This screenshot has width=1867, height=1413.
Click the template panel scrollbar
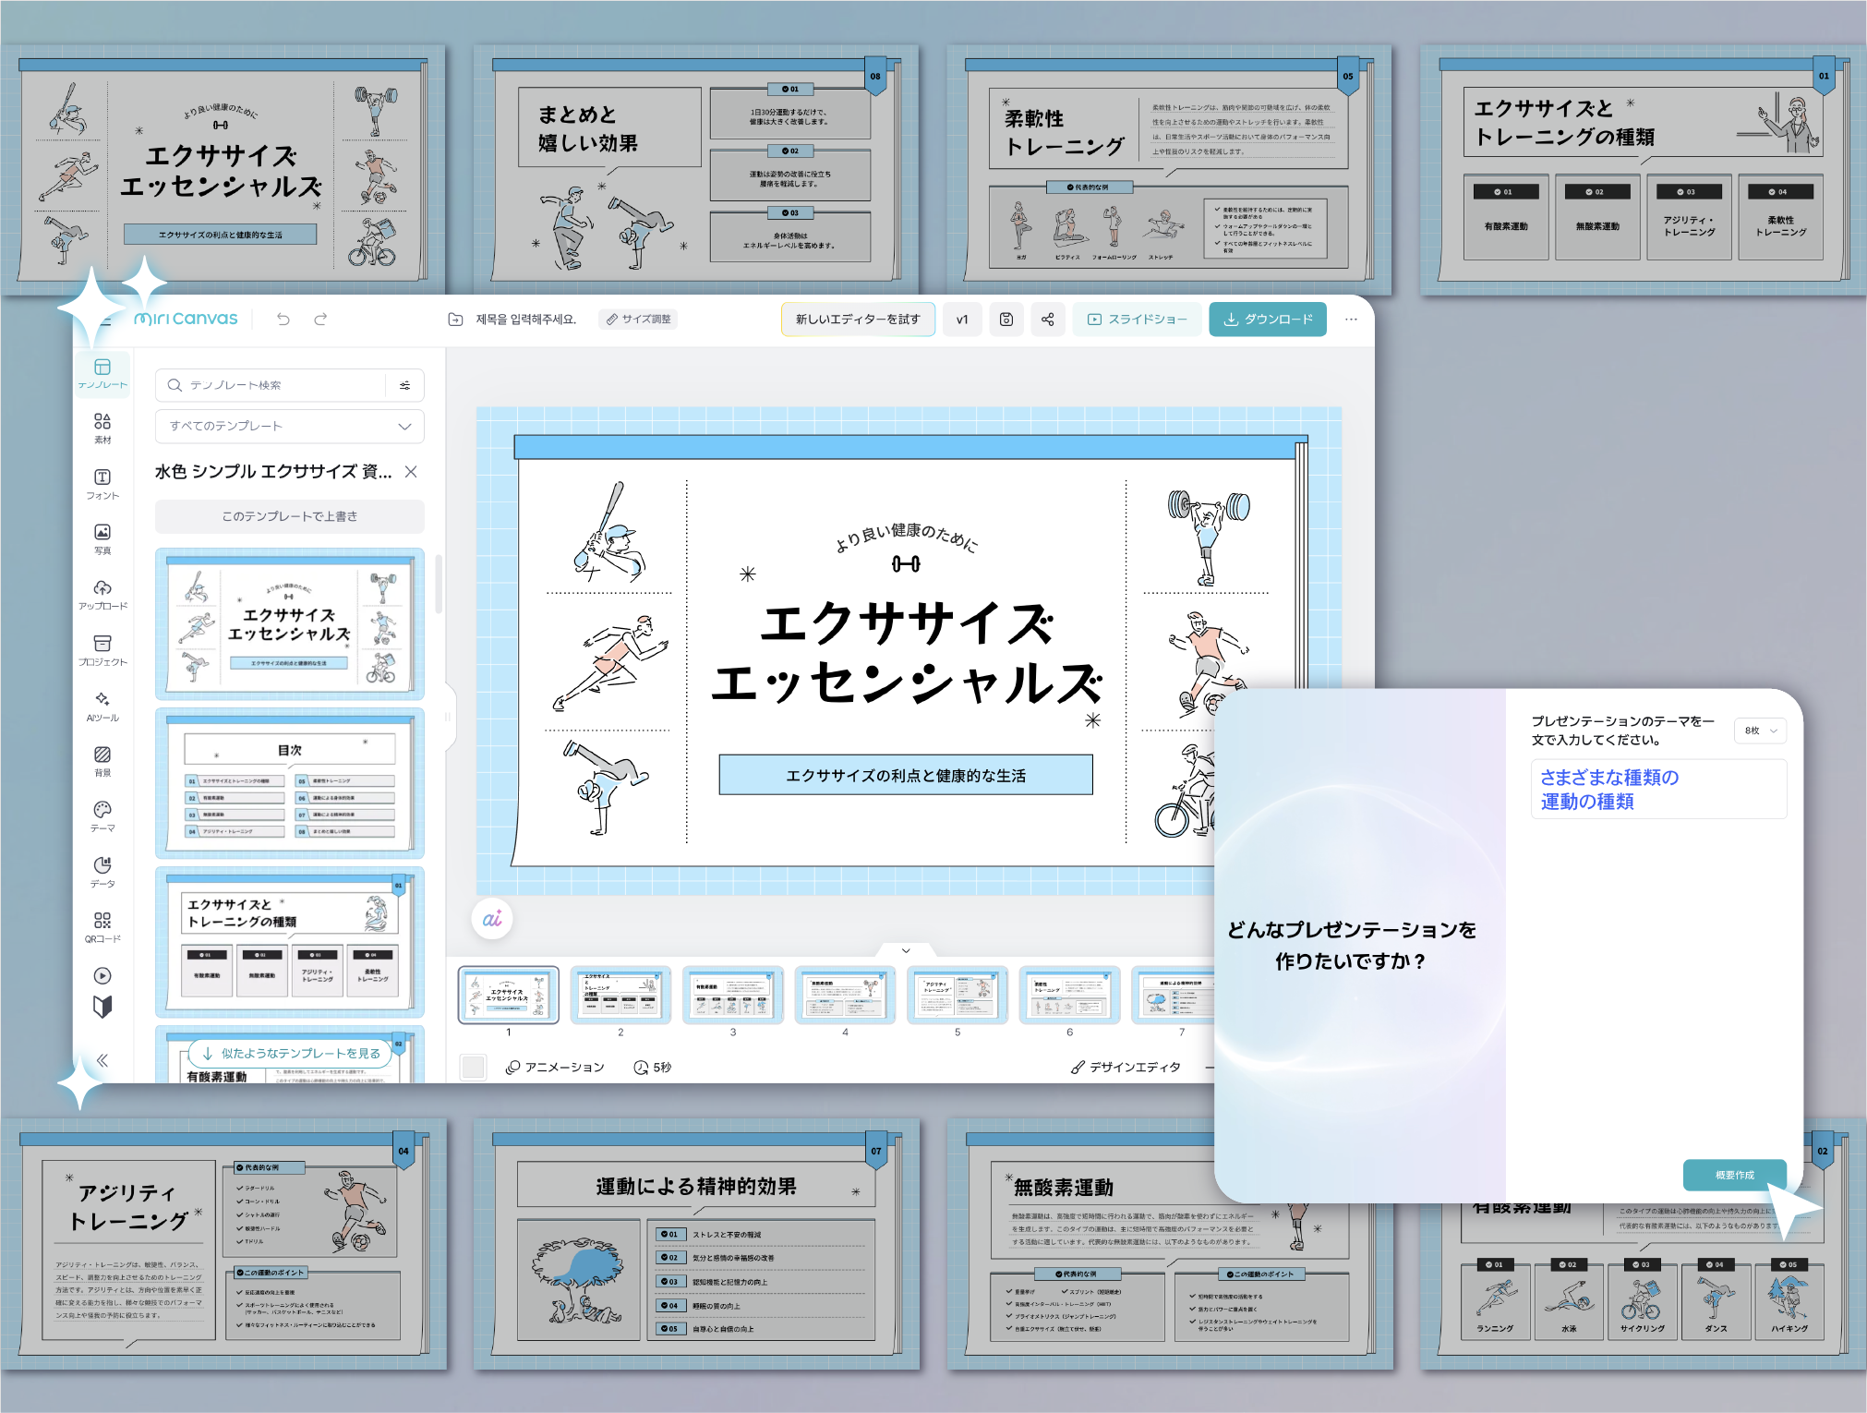click(x=439, y=584)
